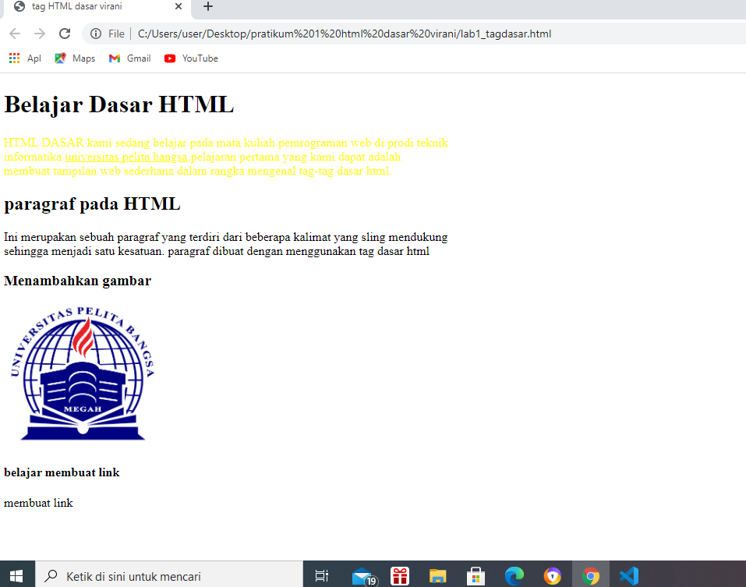Open the Maps bookmark
Screen dimensions: 746x587
[x=74, y=58]
